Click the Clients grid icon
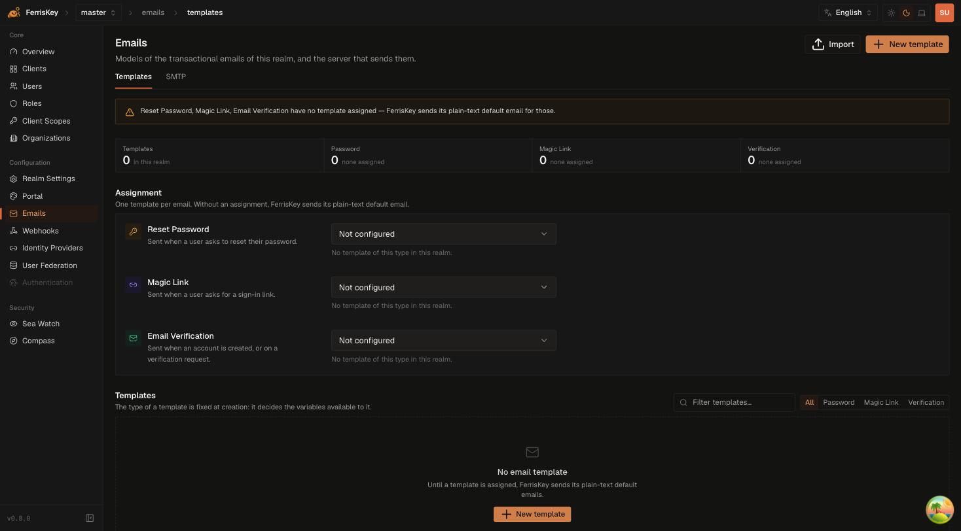Screen dimensions: 961x531 14,69
